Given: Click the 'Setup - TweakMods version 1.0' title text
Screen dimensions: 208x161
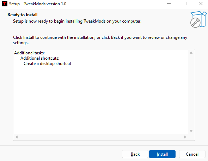Looking at the screenshot, I should coord(38,4).
